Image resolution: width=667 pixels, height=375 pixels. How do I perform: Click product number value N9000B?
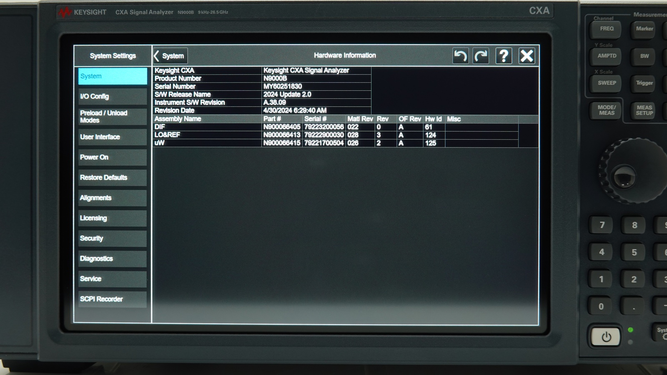click(x=275, y=79)
